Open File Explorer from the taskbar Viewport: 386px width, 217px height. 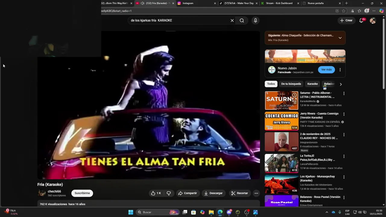211,212
